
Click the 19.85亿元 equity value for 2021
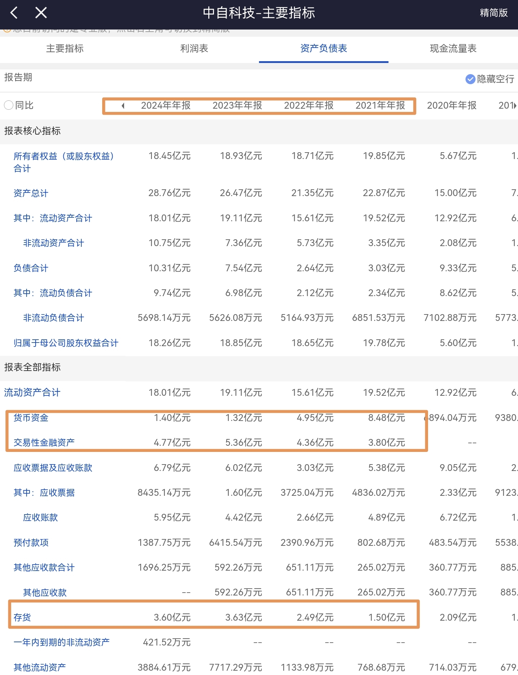click(x=384, y=156)
